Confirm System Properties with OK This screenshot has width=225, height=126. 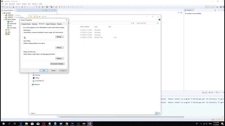coord(44,71)
